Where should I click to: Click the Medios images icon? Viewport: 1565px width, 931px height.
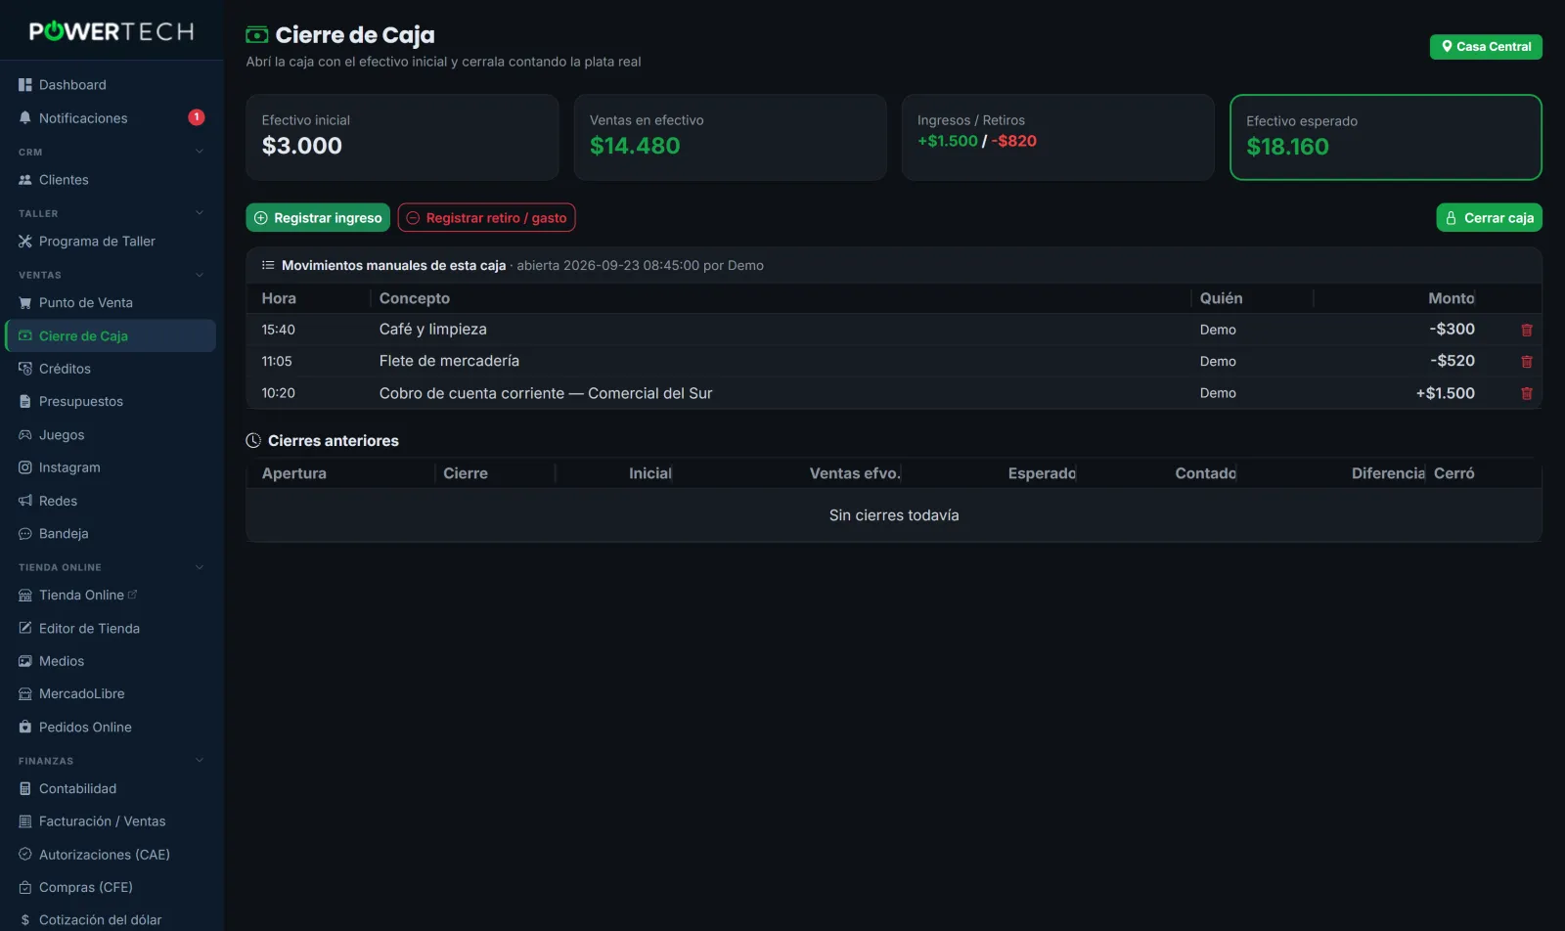[x=25, y=661]
